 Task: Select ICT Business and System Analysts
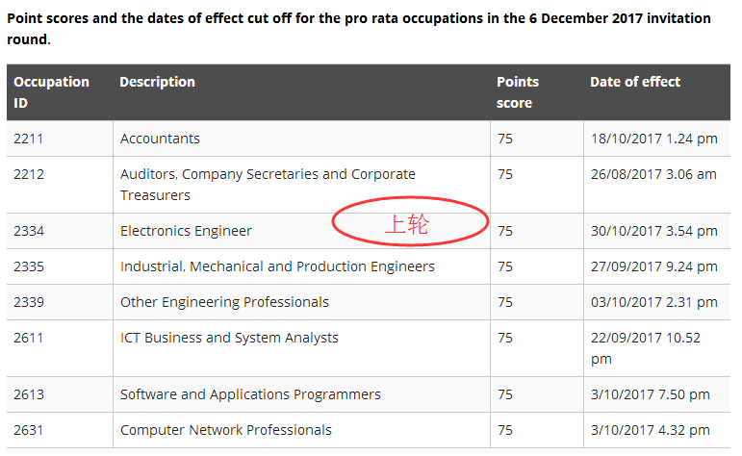pyautogui.click(x=229, y=338)
